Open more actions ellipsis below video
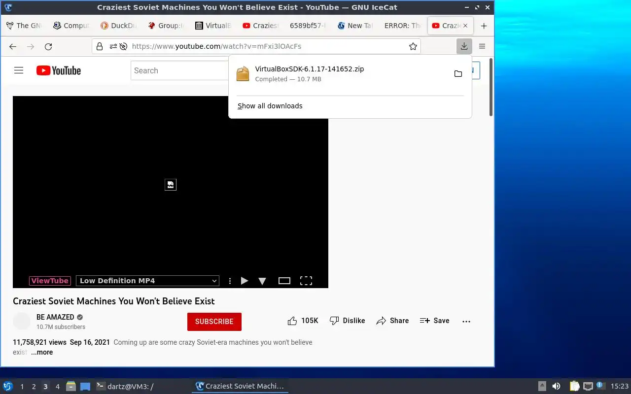This screenshot has height=394, width=631. (466, 321)
